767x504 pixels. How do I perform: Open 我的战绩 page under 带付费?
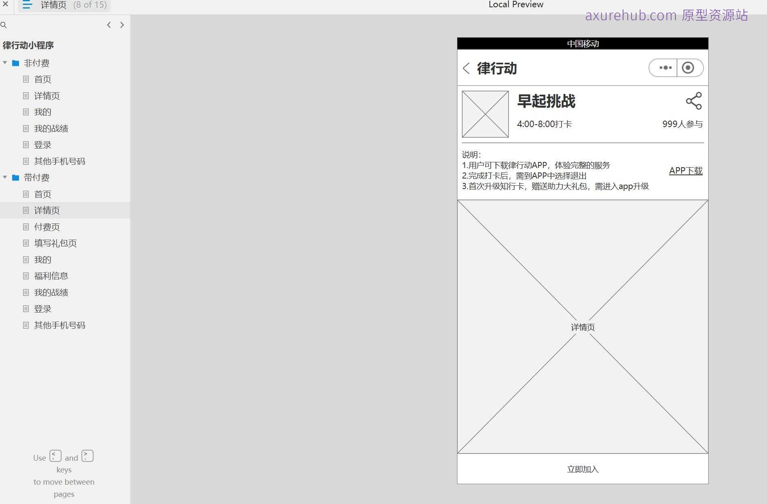coord(51,293)
